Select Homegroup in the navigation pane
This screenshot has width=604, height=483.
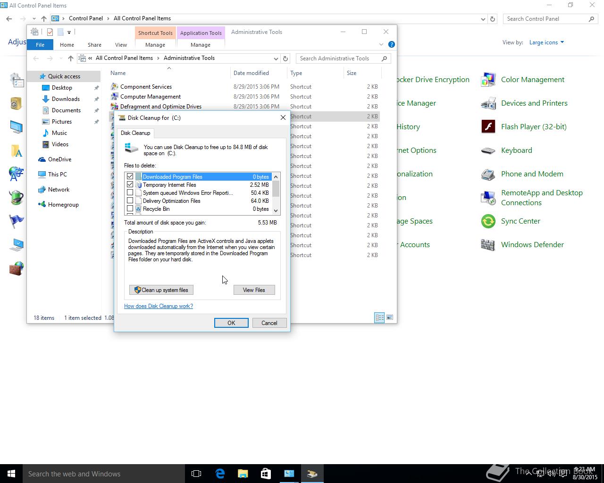coord(63,205)
